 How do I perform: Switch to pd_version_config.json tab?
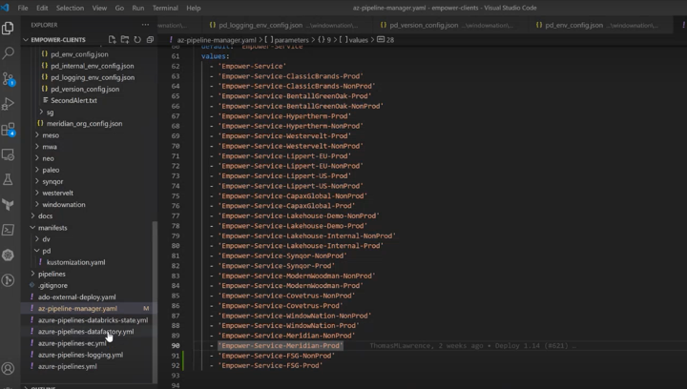click(x=424, y=26)
